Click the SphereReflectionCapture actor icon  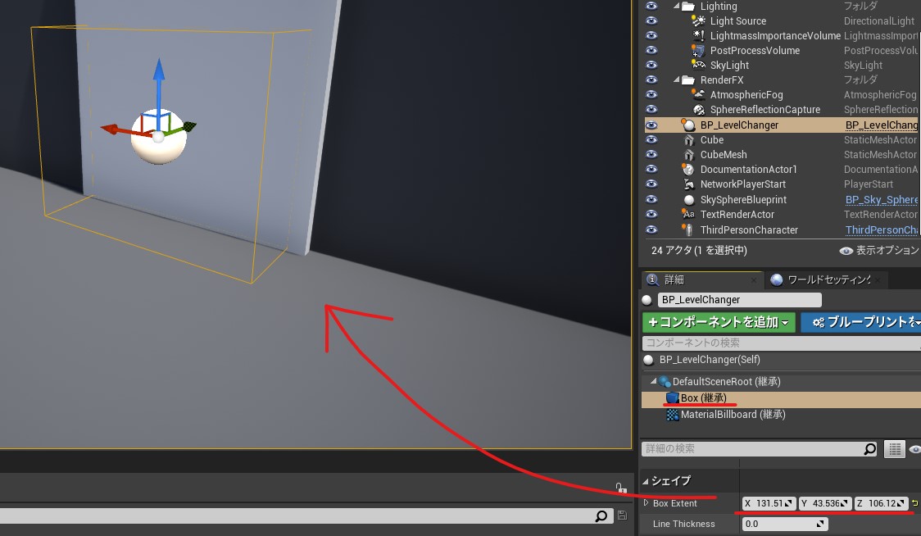pyautogui.click(x=698, y=109)
